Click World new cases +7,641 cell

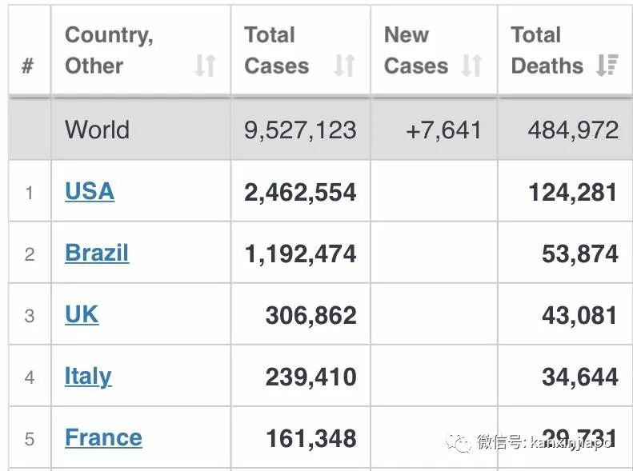click(x=444, y=130)
